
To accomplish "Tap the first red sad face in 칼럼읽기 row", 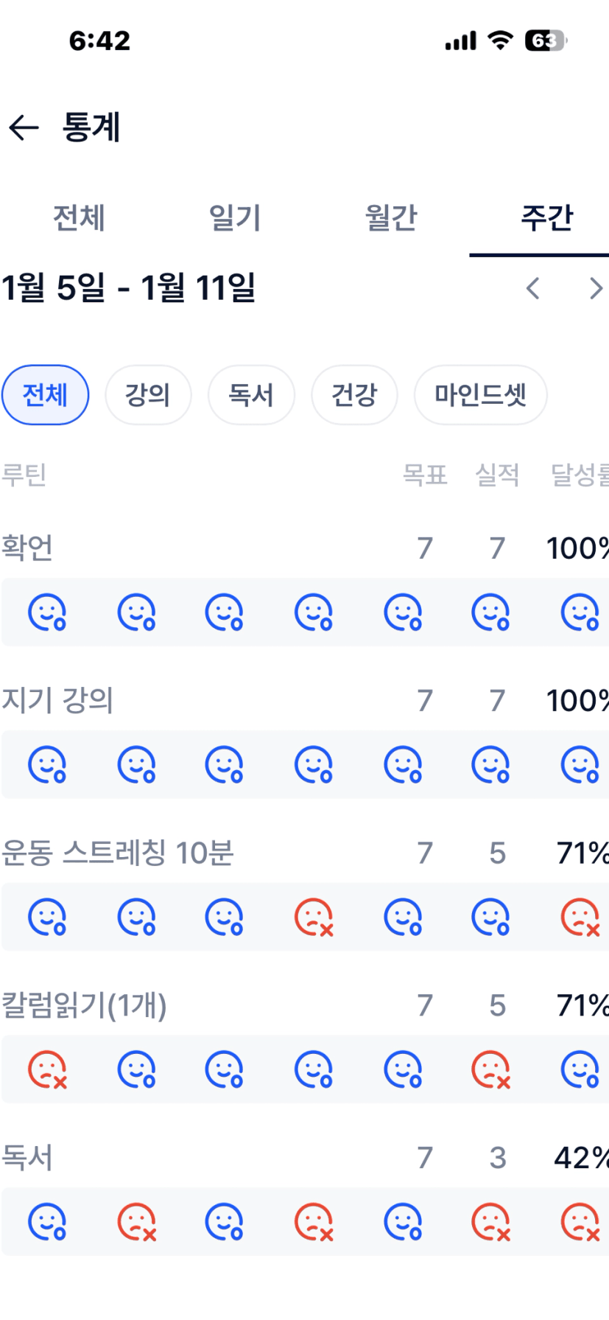I will click(47, 1070).
